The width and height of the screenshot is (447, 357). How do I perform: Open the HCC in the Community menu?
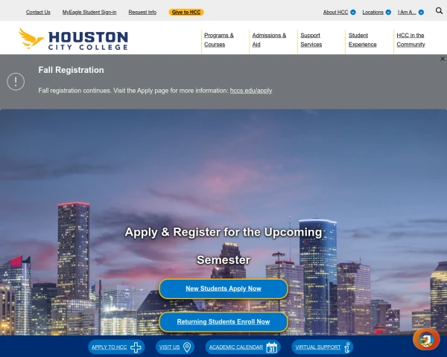(410, 40)
